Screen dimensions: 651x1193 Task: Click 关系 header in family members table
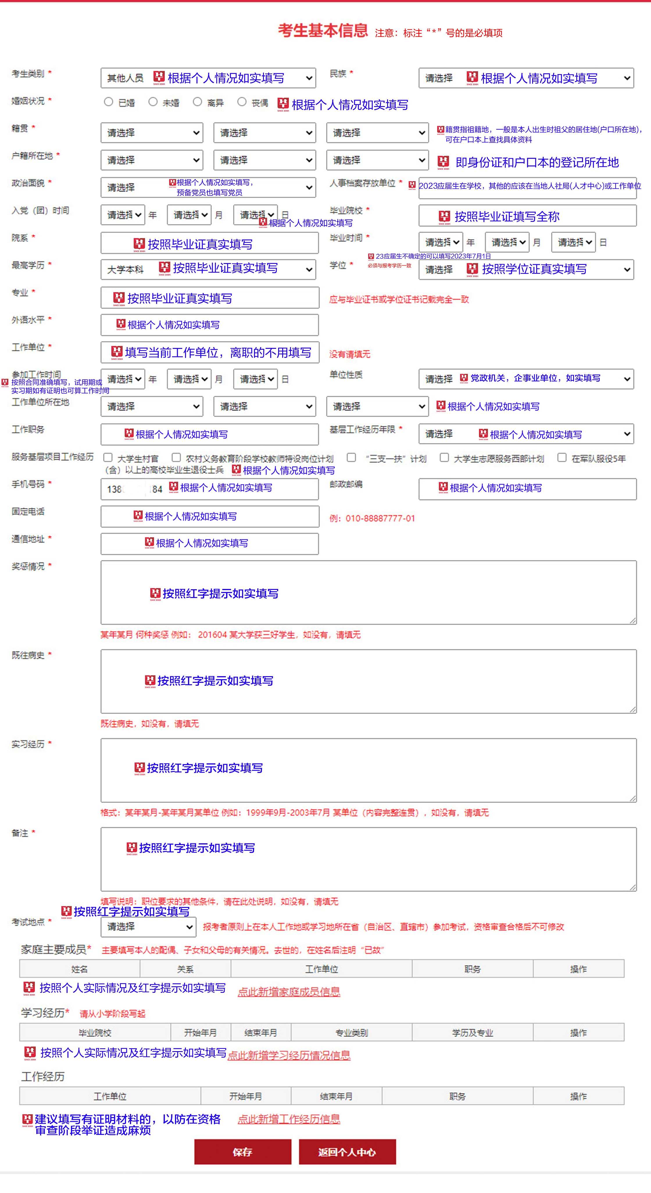[x=185, y=969]
